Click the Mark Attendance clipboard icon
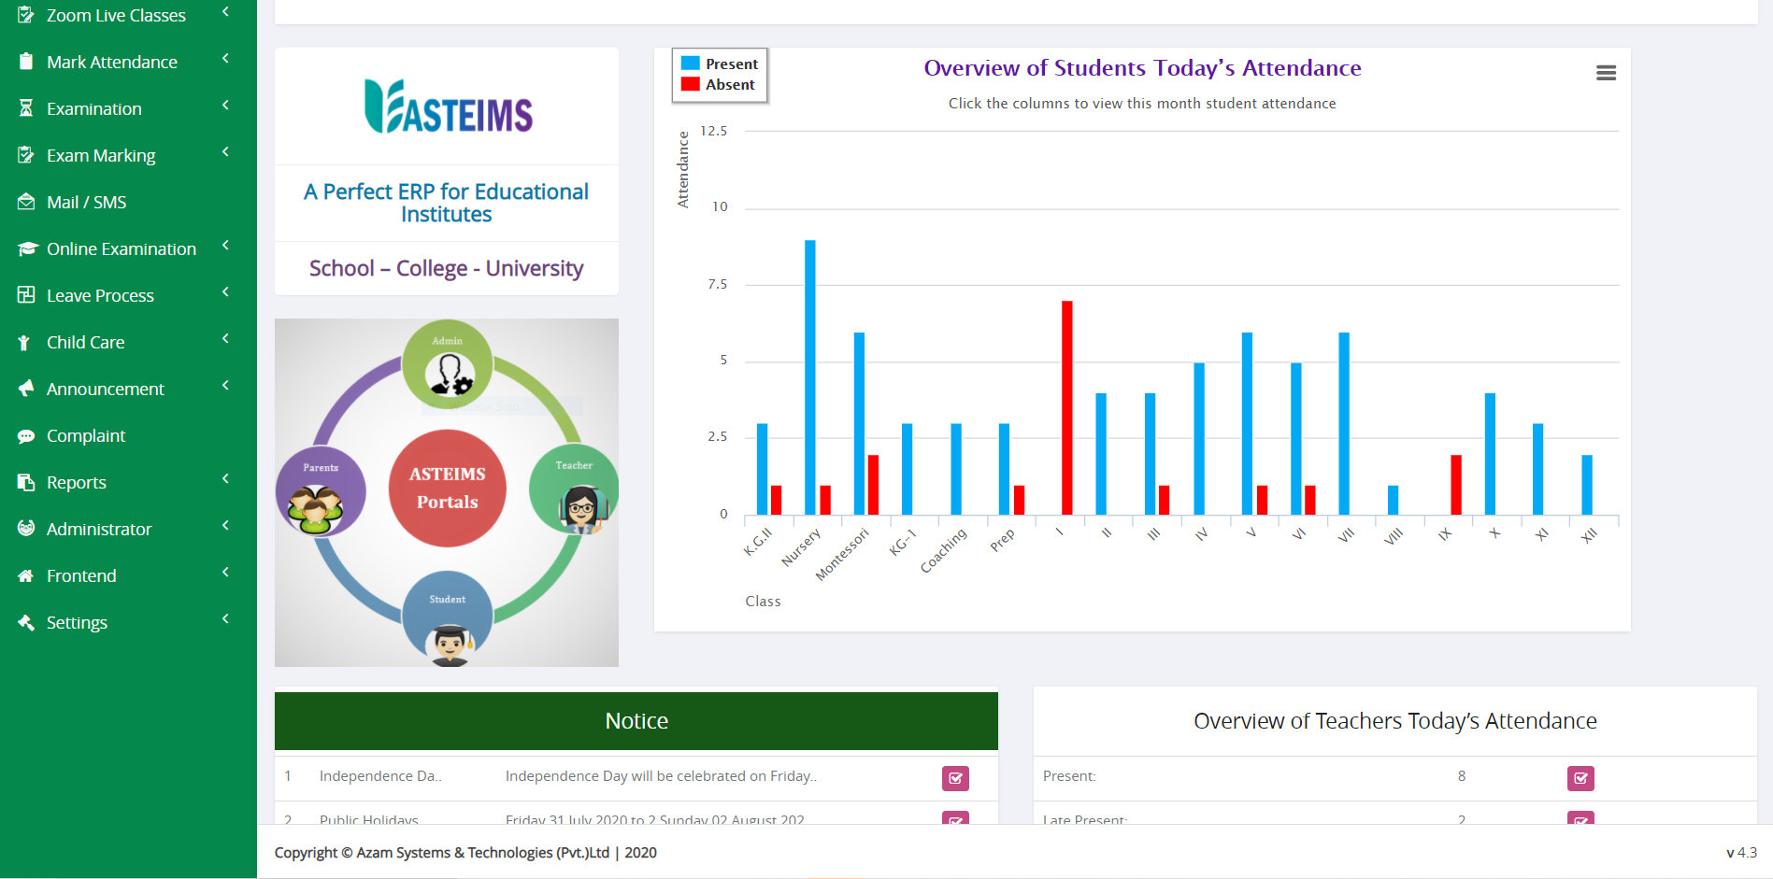This screenshot has height=879, width=1773. tap(26, 62)
